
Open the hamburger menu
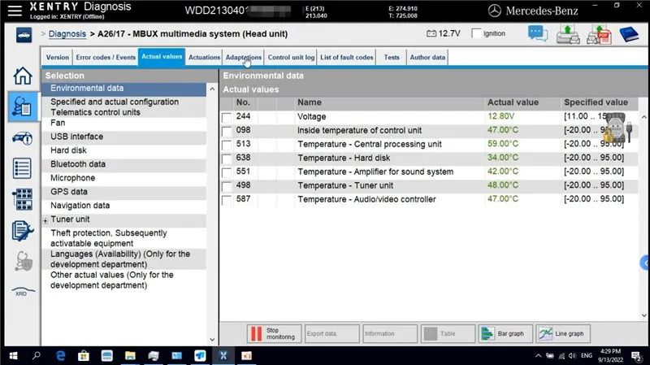coord(15,11)
